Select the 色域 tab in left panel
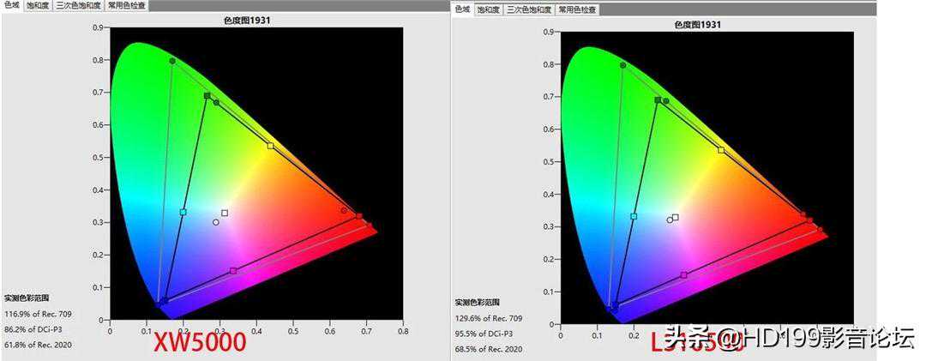The width and height of the screenshot is (926, 361). pyautogui.click(x=11, y=5)
